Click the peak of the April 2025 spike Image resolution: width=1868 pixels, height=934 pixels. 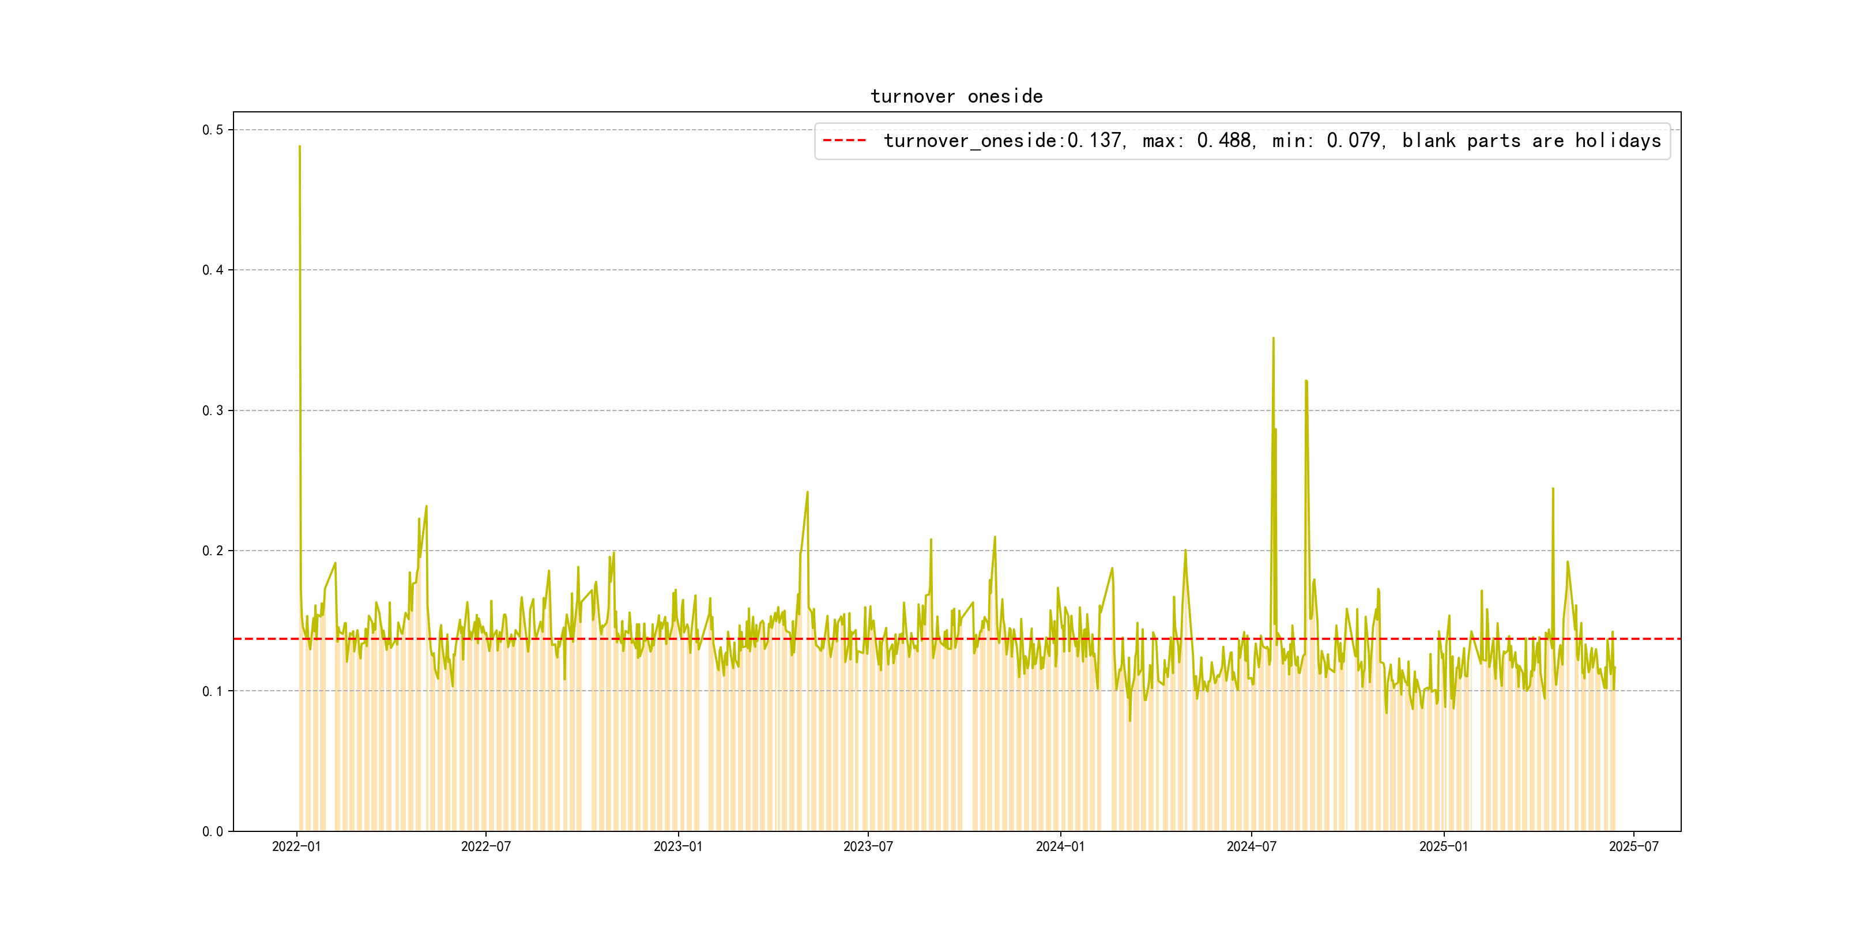coord(1553,489)
